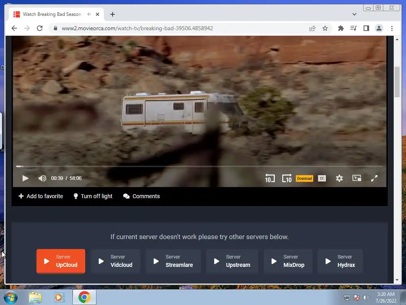
Task: Bookmark this page with the star
Action: (x=325, y=28)
